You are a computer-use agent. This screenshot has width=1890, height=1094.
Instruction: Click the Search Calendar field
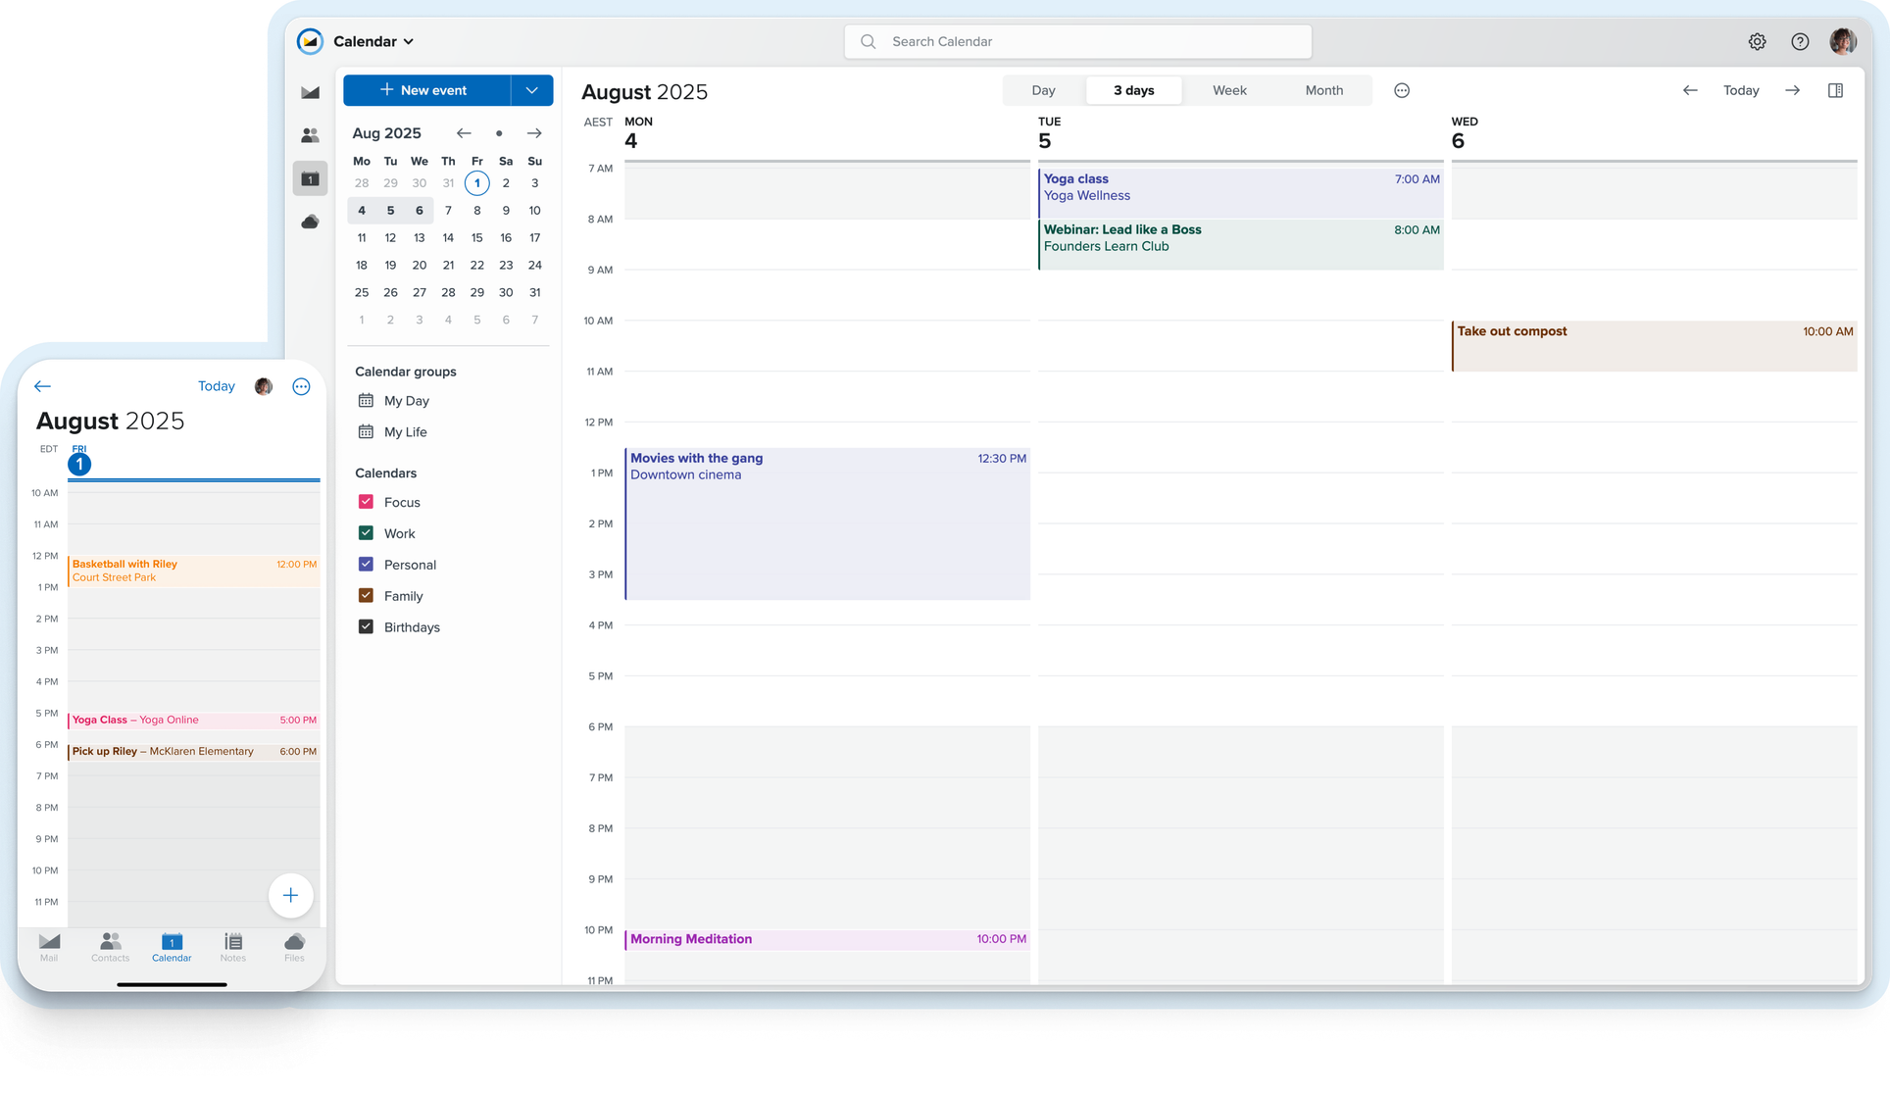(1077, 41)
